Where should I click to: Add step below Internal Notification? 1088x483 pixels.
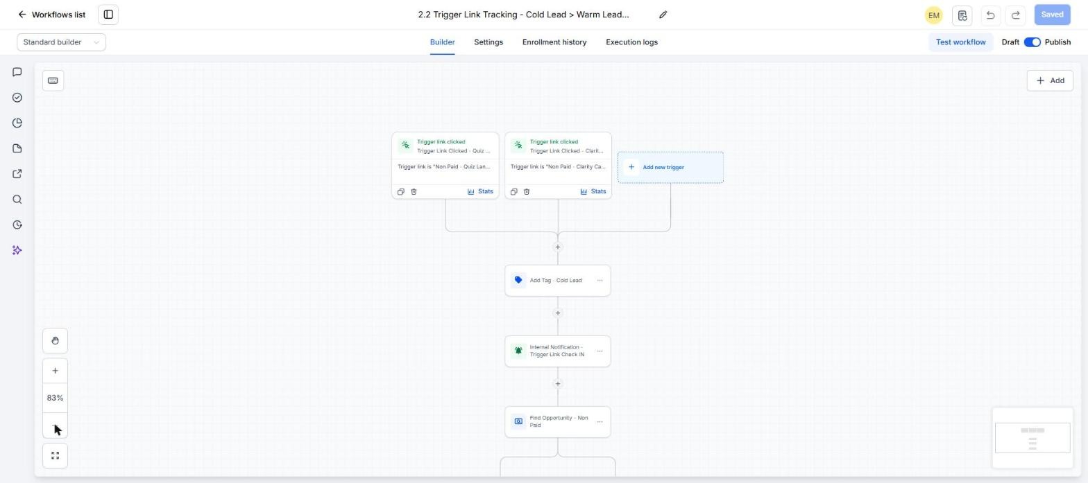click(557, 384)
